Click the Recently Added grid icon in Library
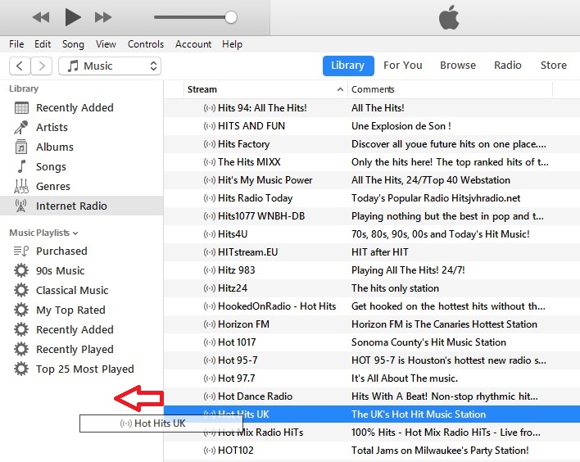580x462 pixels. click(x=21, y=107)
